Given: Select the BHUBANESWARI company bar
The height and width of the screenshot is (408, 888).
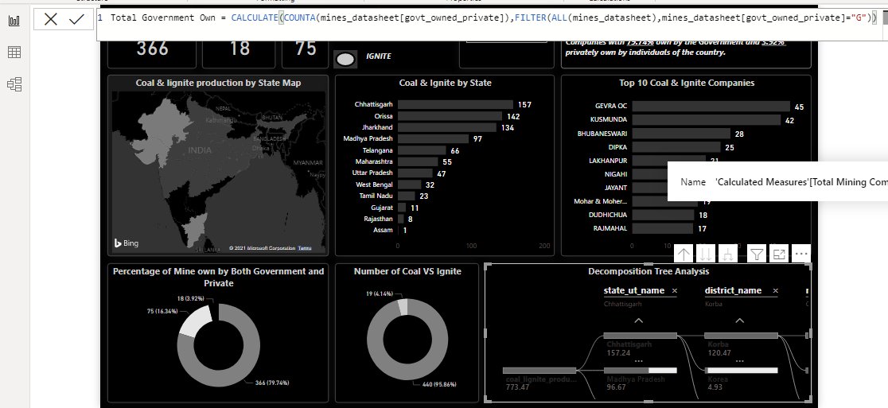Looking at the screenshot, I should pos(681,134).
